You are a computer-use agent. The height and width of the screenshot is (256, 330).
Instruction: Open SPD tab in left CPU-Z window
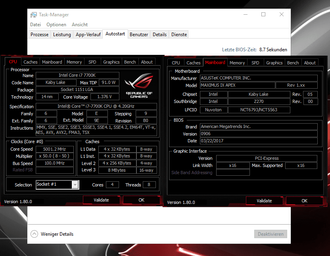click(92, 62)
